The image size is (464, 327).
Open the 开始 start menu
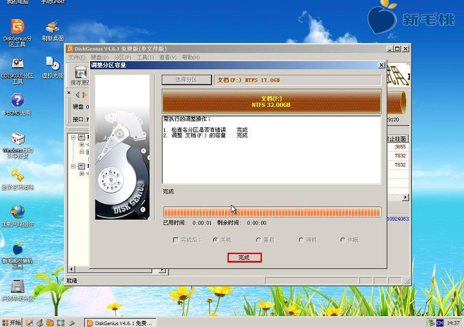11,323
